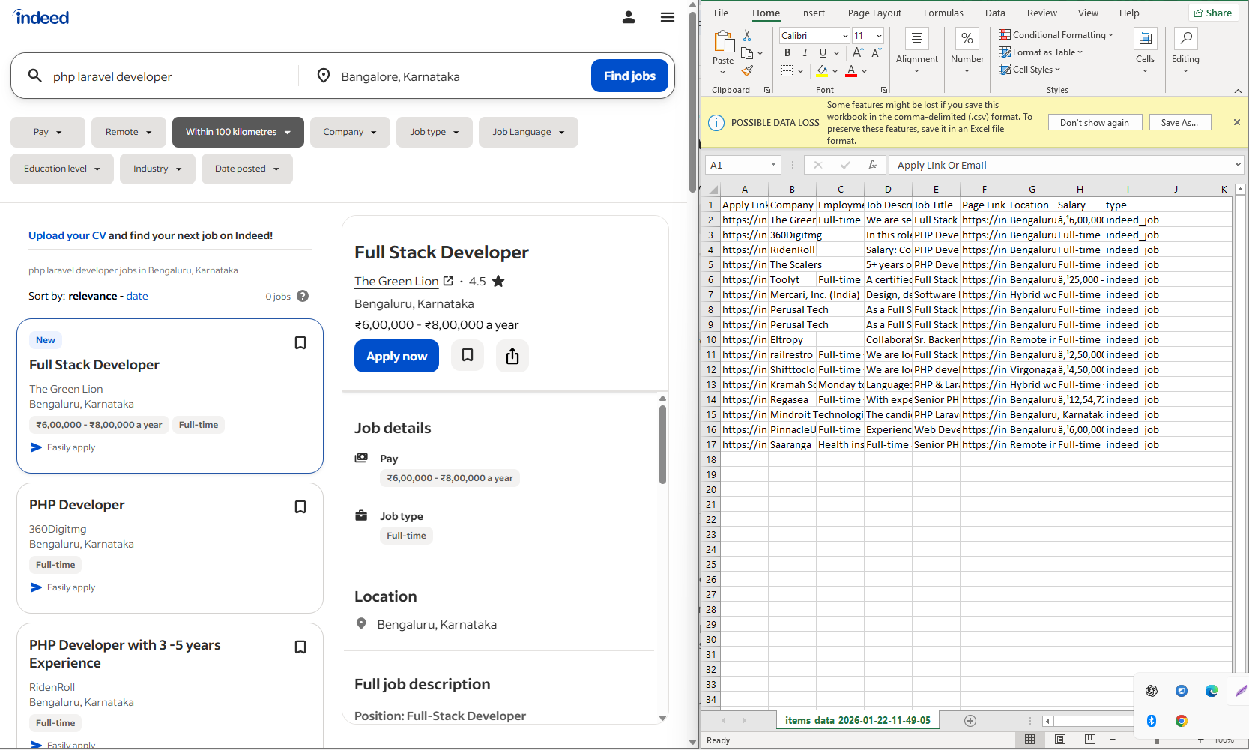Open the Date posted filter dropdown
1249x750 pixels.
click(247, 169)
